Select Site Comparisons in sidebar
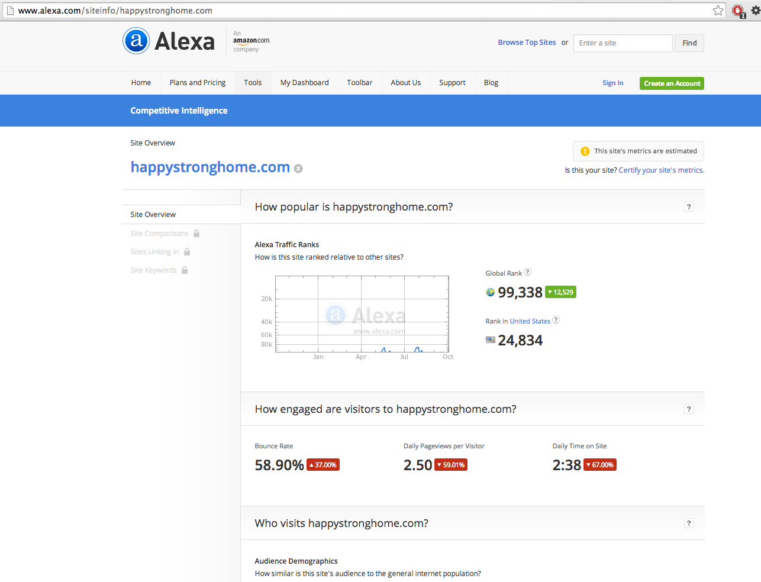Viewport: 761px width, 582px height. (x=159, y=234)
